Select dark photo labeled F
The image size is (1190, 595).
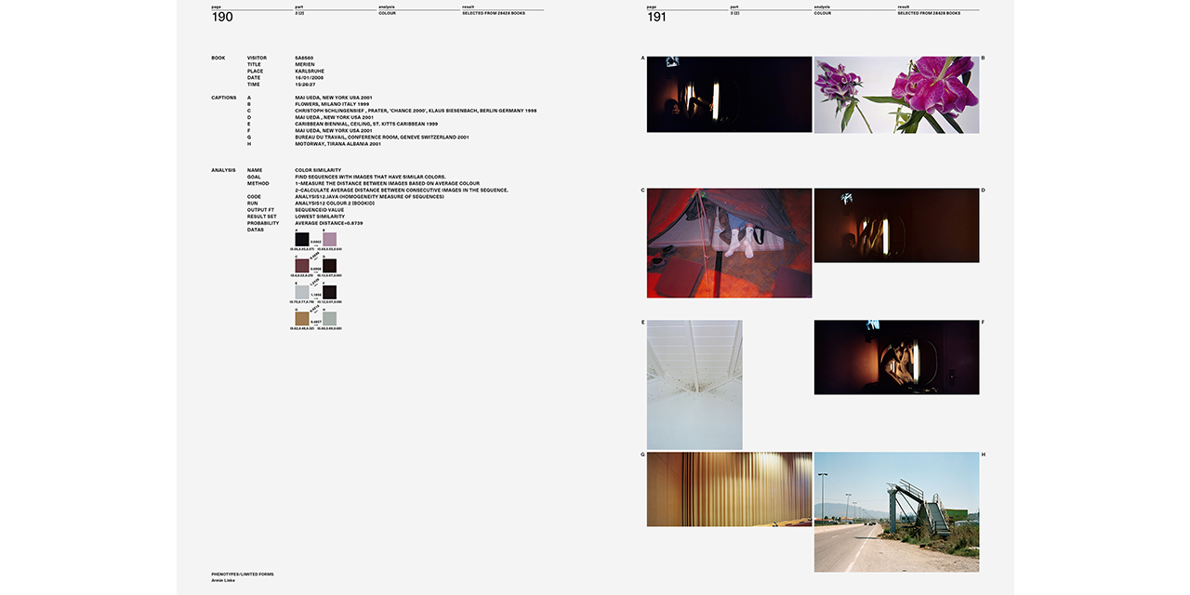pos(896,357)
